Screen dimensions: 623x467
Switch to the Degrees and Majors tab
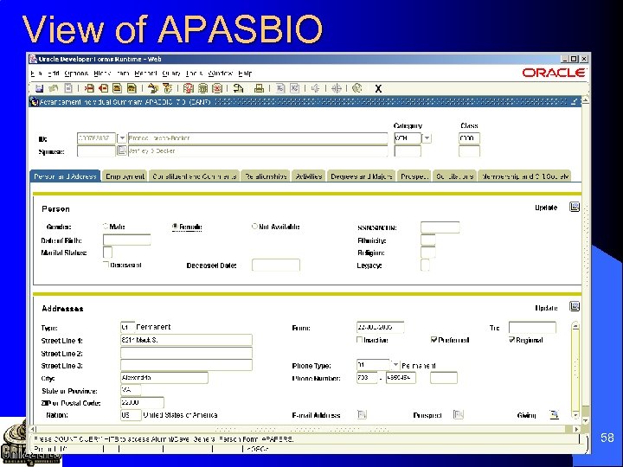tap(362, 176)
